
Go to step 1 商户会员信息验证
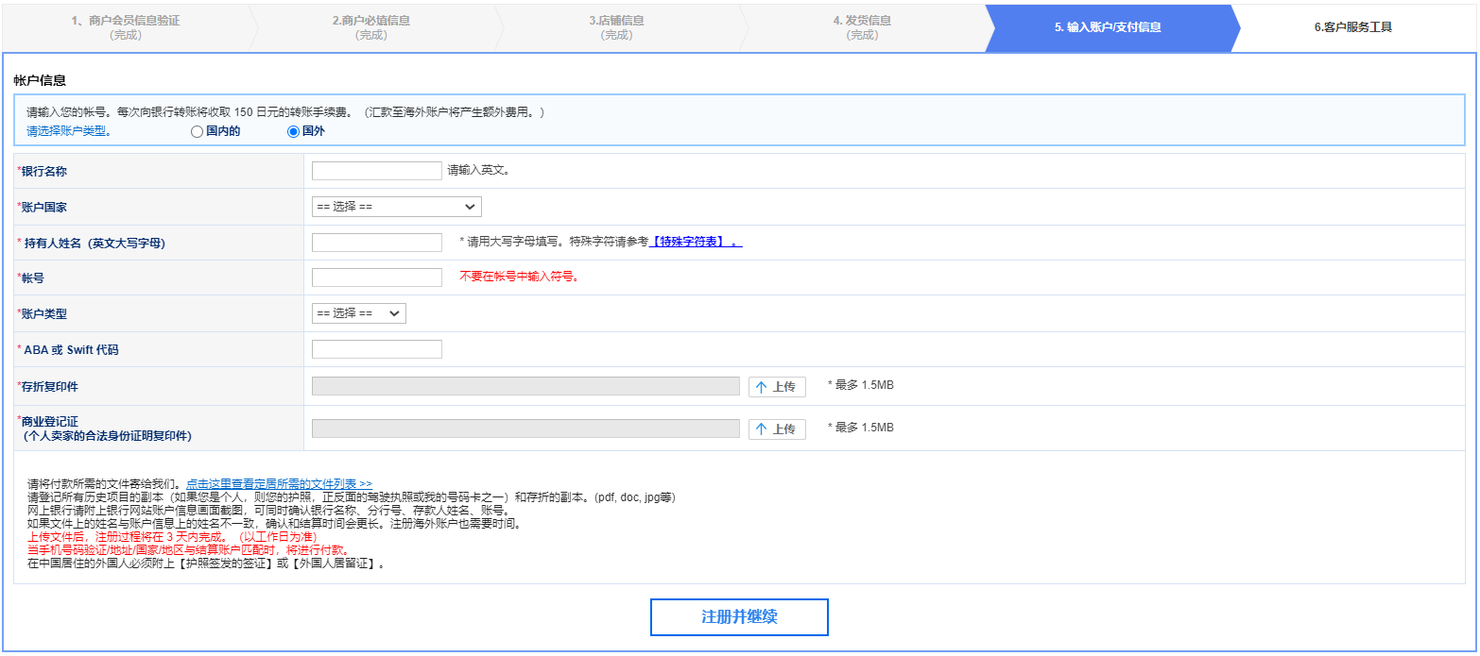[x=125, y=27]
